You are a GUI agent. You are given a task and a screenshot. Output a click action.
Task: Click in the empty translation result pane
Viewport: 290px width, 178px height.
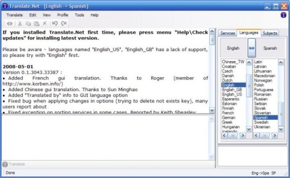pyautogui.click(x=105, y=138)
